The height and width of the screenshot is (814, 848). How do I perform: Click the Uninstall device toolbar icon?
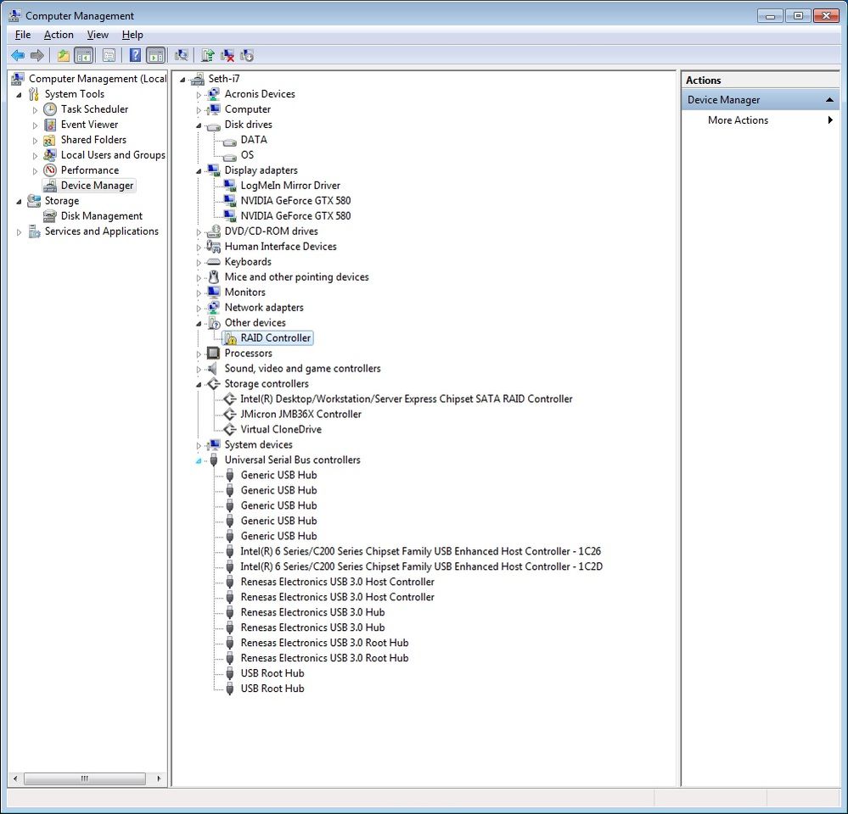227,55
